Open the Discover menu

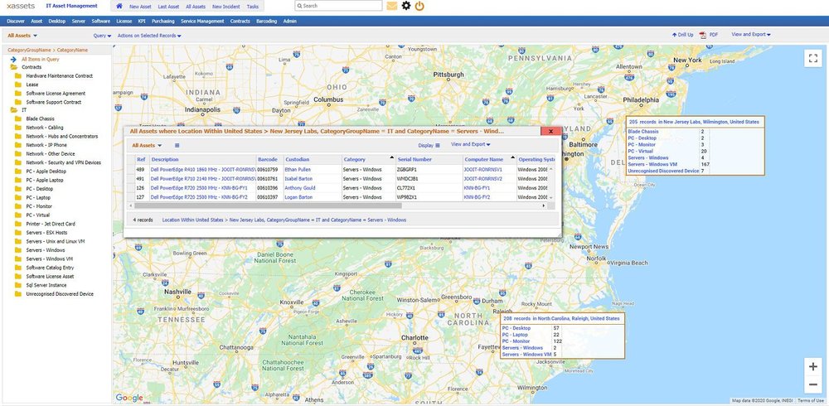[16, 22]
